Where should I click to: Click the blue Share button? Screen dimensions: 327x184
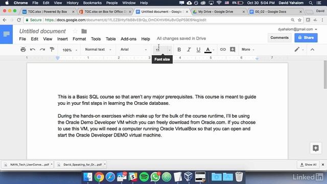point(306,38)
